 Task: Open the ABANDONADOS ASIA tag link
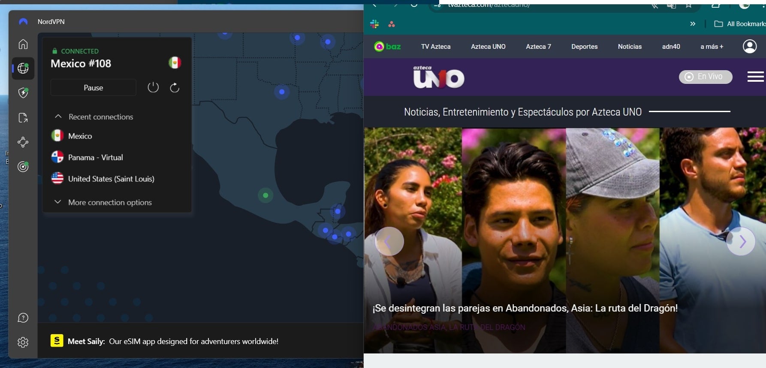point(449,327)
